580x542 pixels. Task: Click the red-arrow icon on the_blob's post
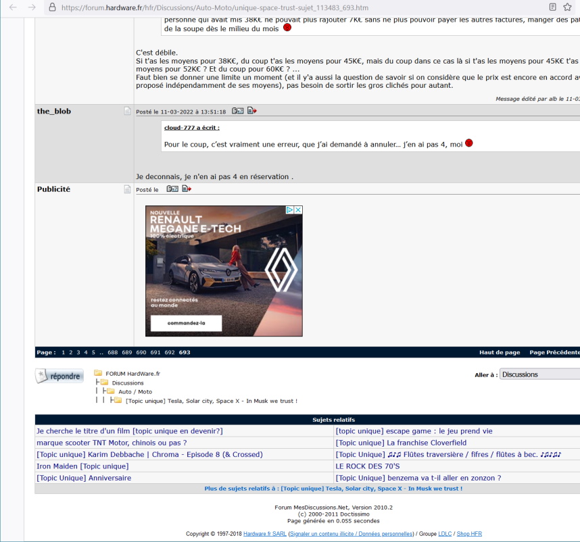[252, 111]
